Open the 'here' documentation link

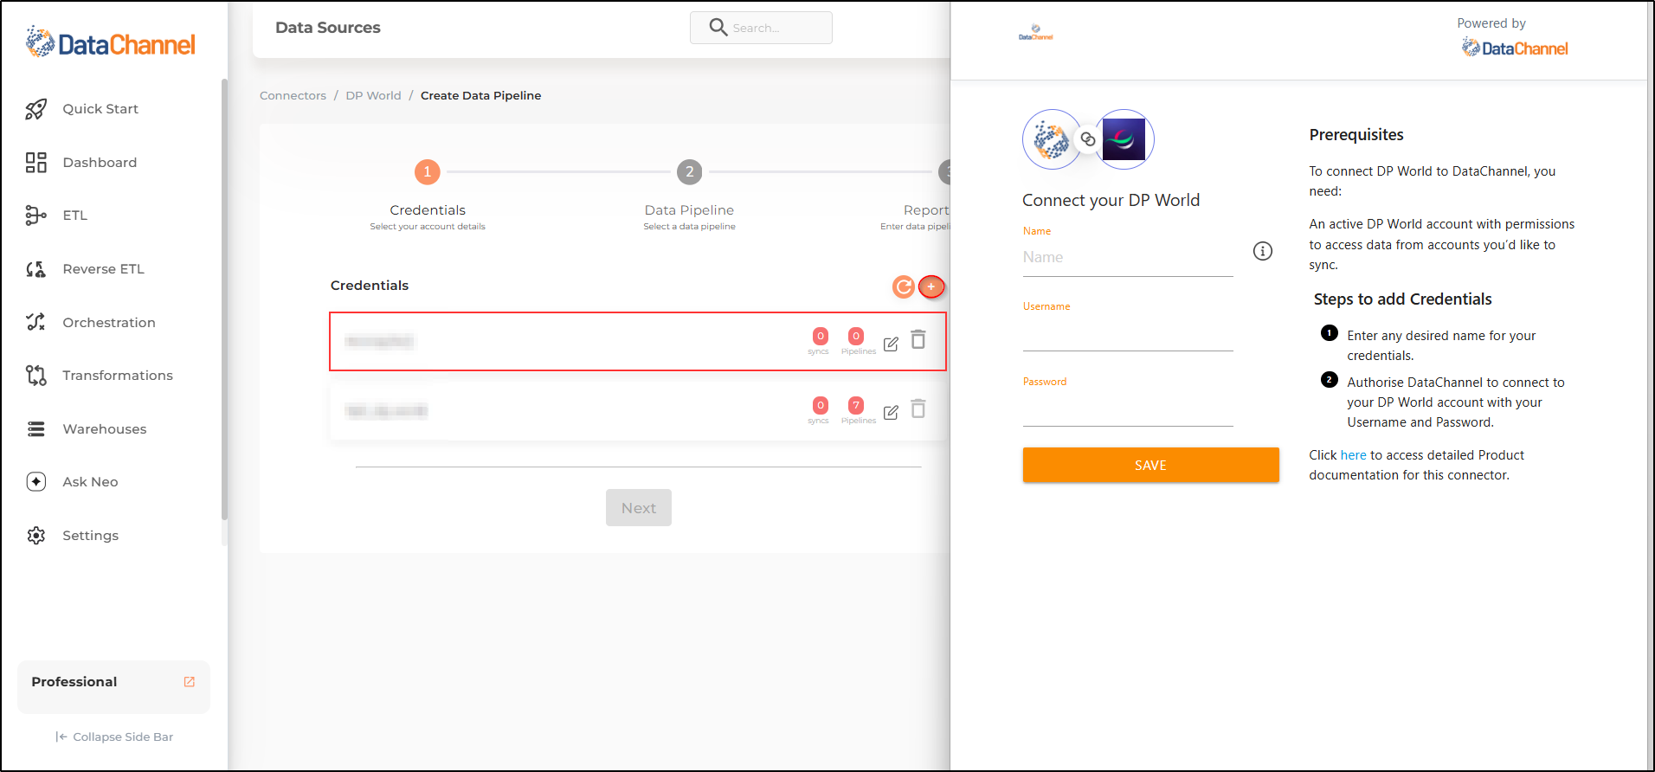tap(1353, 455)
